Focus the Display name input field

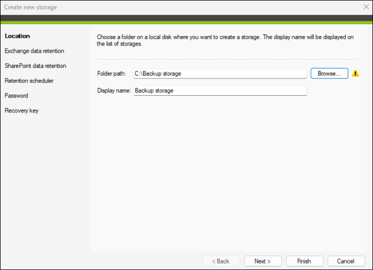click(x=220, y=91)
